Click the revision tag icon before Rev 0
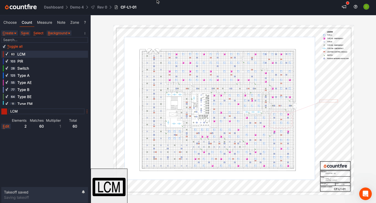Viewport: 376px width, 203px height. point(93,7)
